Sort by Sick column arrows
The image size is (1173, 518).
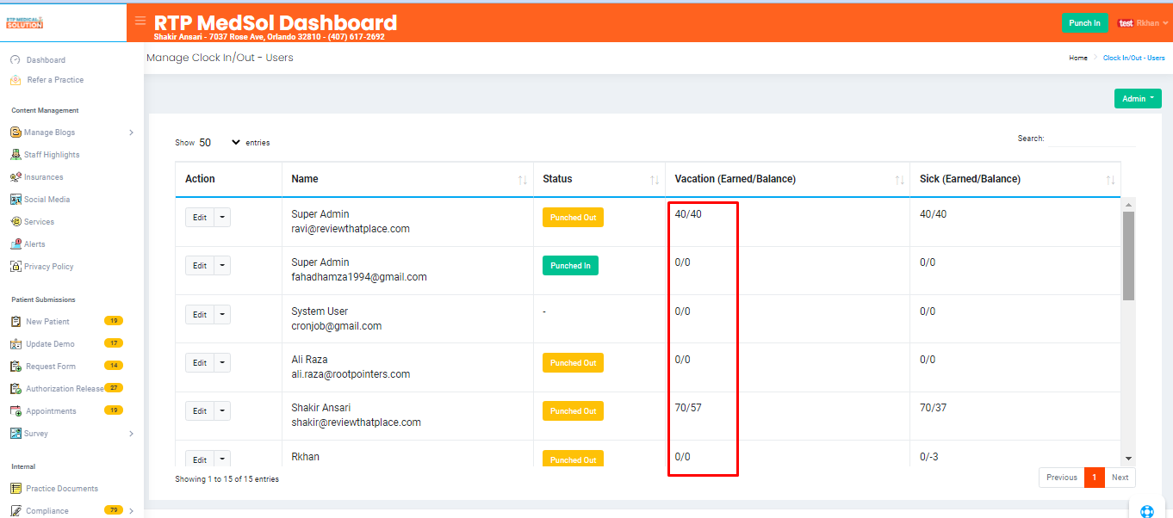[x=1110, y=180]
